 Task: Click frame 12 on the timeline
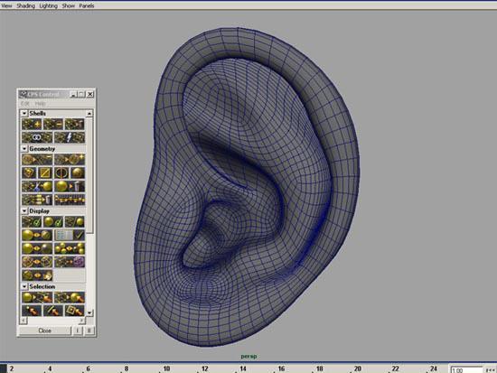205,368
